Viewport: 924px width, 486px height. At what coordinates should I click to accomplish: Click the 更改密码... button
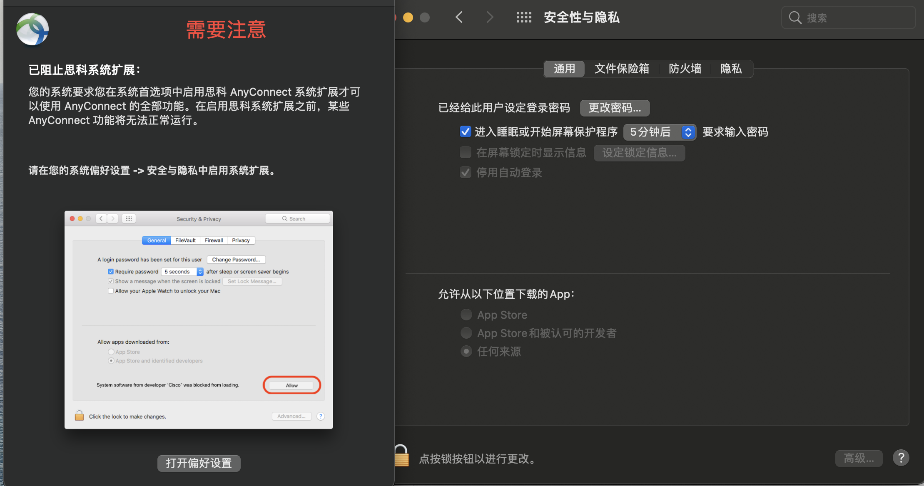tap(615, 108)
